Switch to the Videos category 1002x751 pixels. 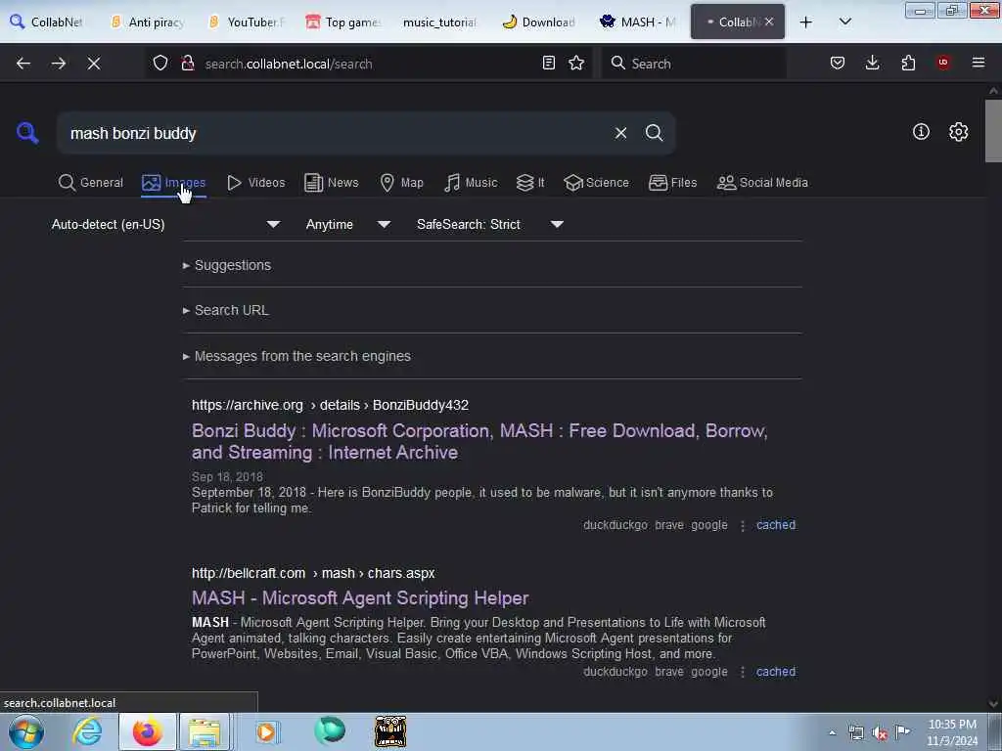coord(256,183)
